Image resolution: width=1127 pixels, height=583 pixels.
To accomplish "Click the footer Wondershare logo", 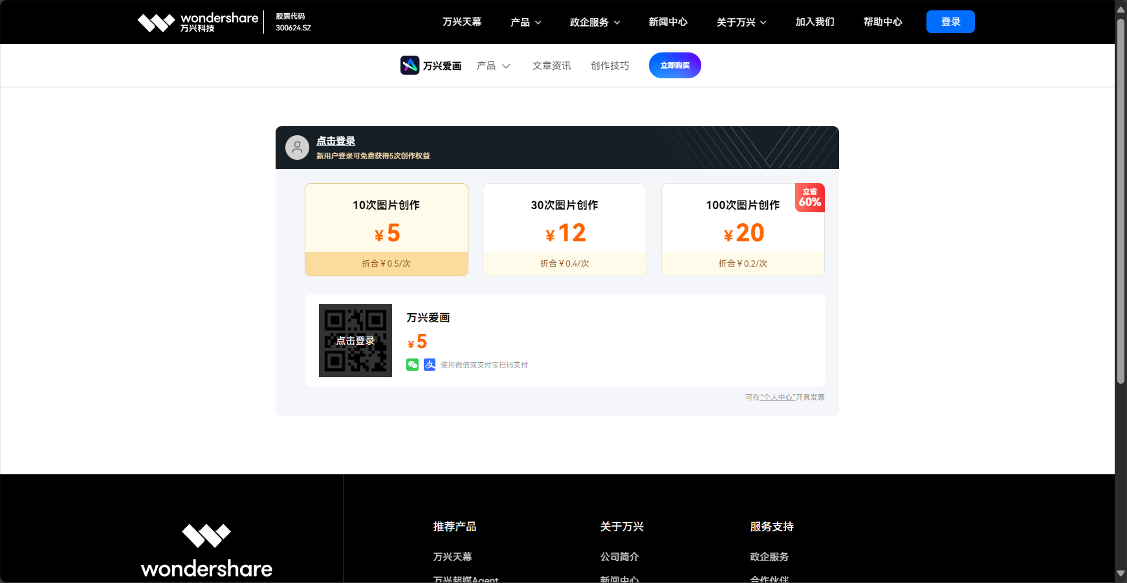I will [206, 551].
